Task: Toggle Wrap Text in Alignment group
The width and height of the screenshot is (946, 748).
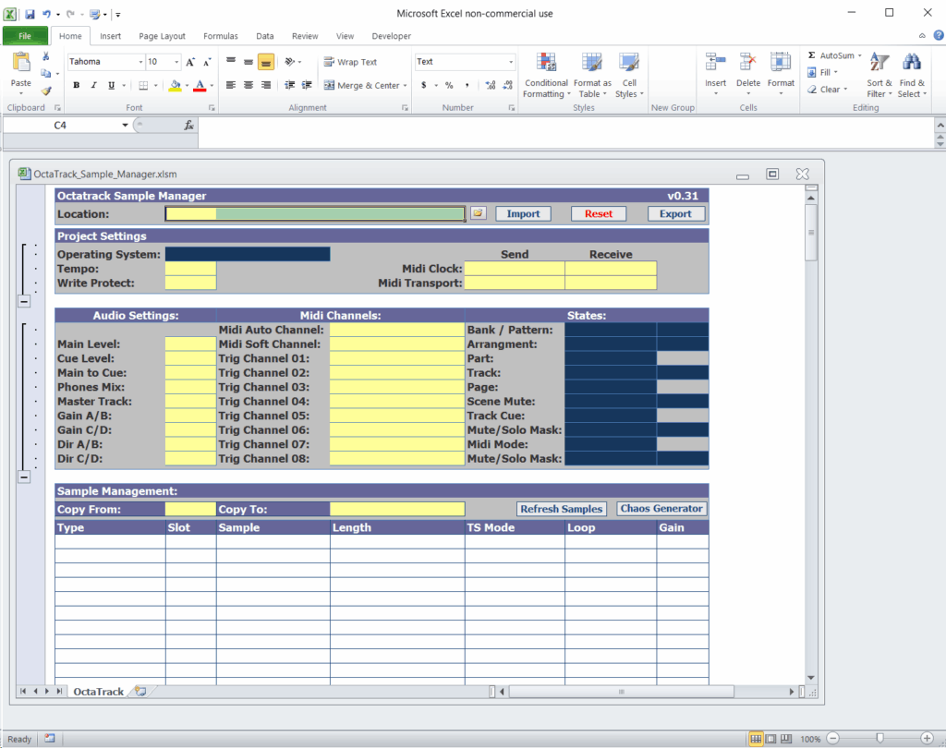Action: (x=350, y=62)
